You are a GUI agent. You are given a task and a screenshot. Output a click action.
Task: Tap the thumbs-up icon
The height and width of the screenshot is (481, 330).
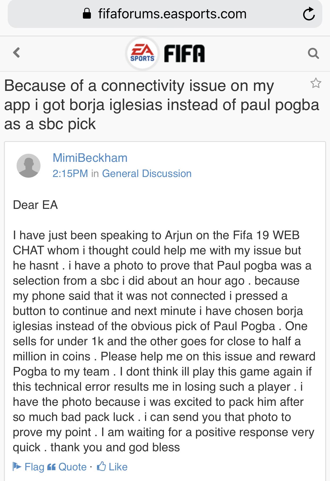pos(101,466)
